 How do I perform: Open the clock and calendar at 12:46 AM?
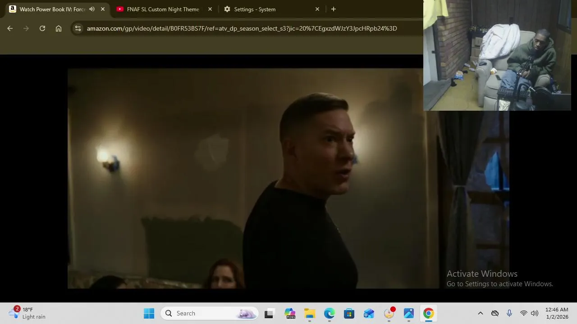(x=557, y=313)
